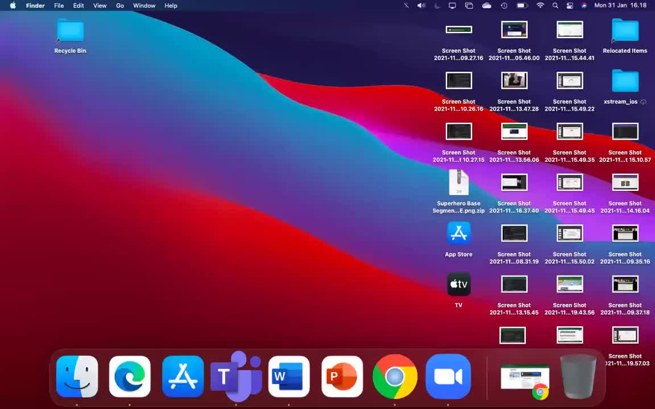Launch Microsoft Teams from the Dock
The image size is (655, 409).
pos(236,375)
